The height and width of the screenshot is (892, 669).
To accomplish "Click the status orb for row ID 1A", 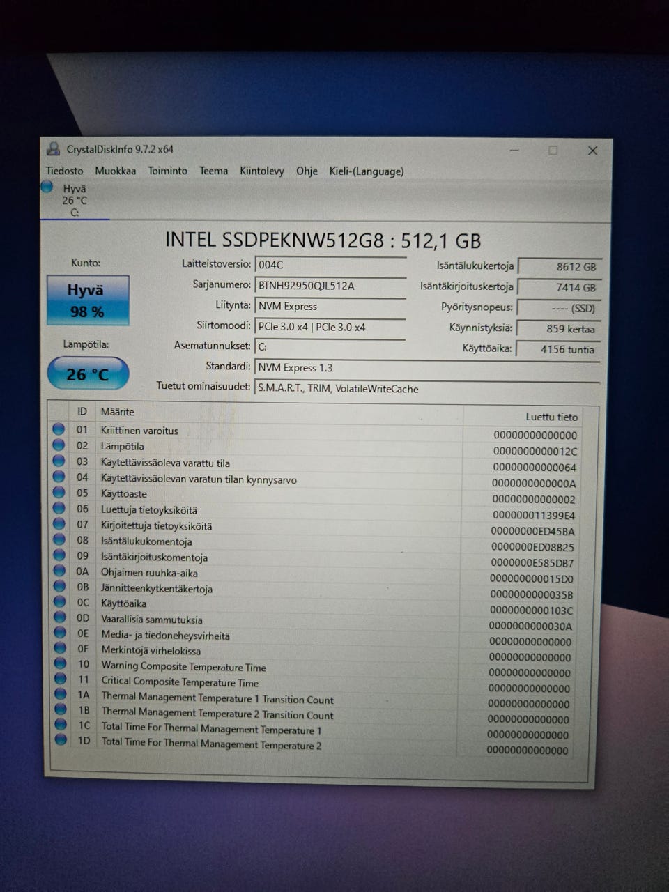I will point(61,695).
